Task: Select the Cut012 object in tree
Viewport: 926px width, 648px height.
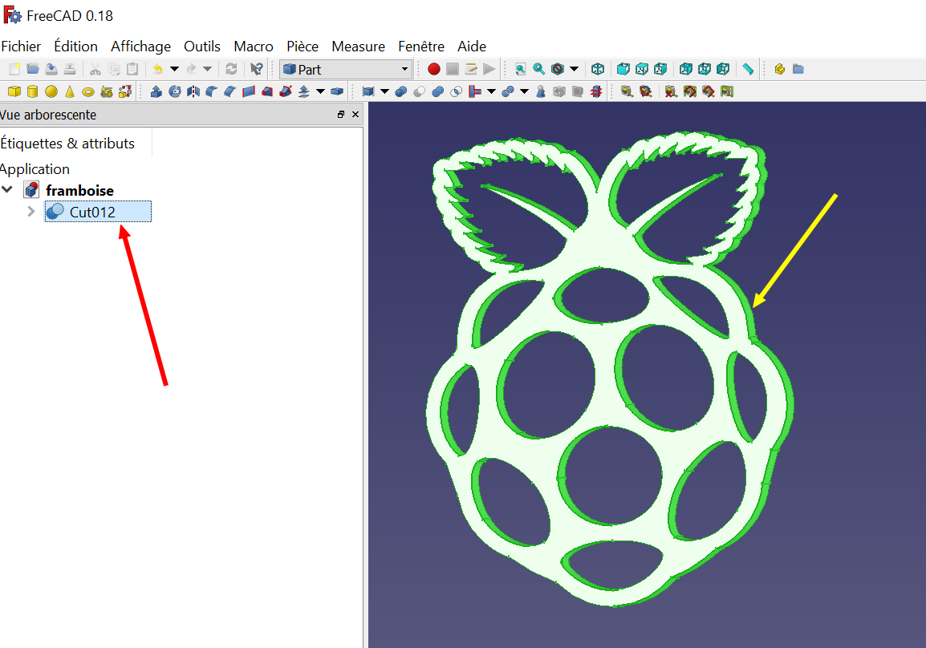Action: (x=98, y=212)
